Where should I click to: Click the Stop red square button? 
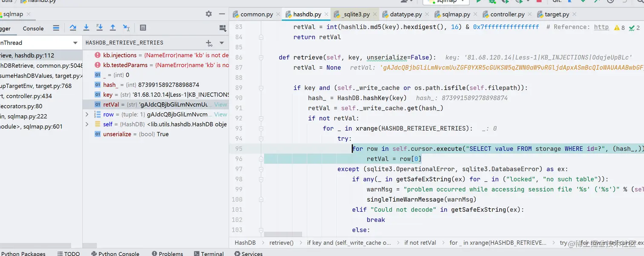[539, 1]
